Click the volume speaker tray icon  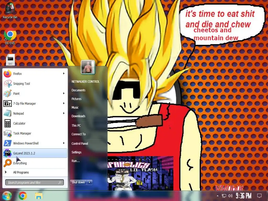pos(230,196)
